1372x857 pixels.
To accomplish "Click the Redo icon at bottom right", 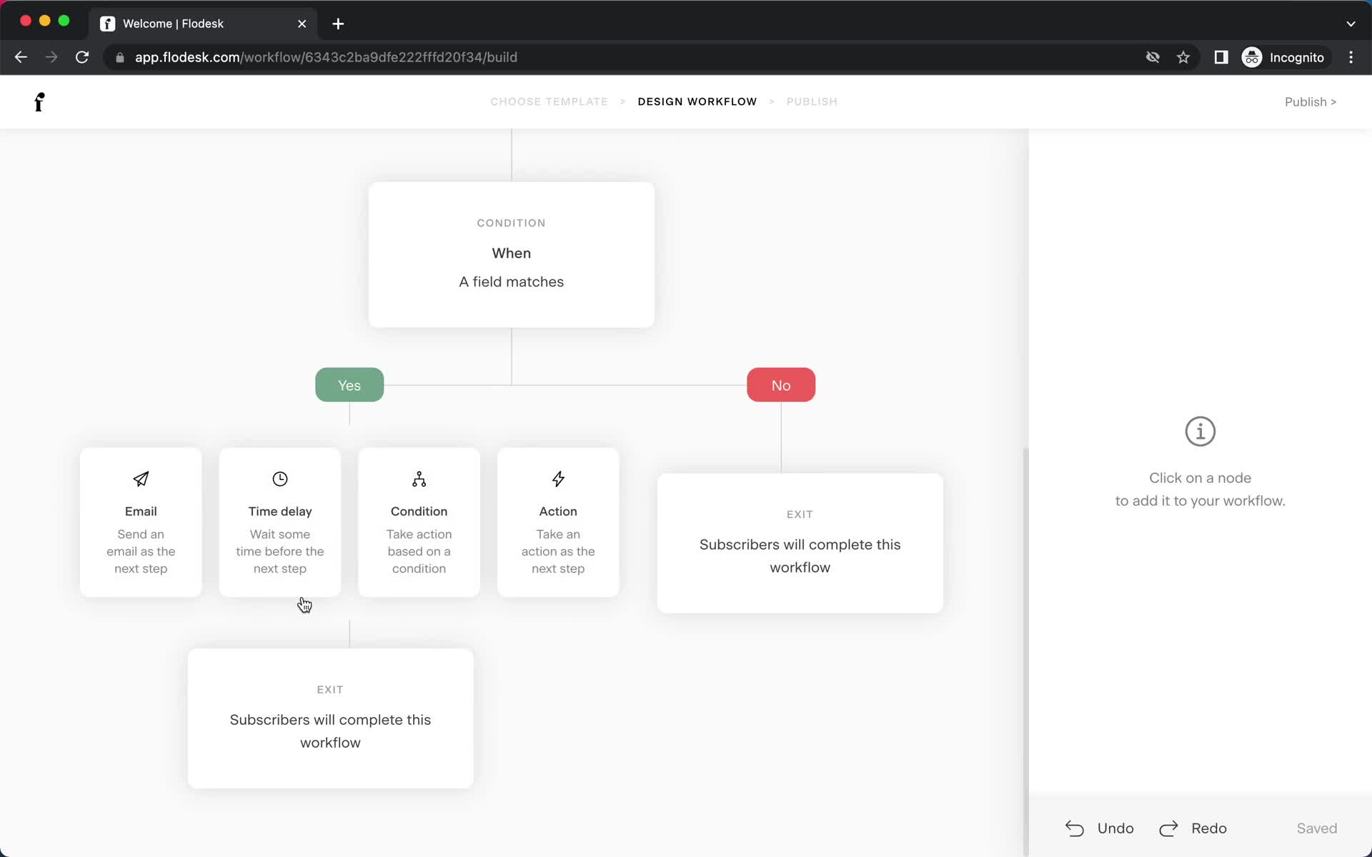I will [1168, 828].
